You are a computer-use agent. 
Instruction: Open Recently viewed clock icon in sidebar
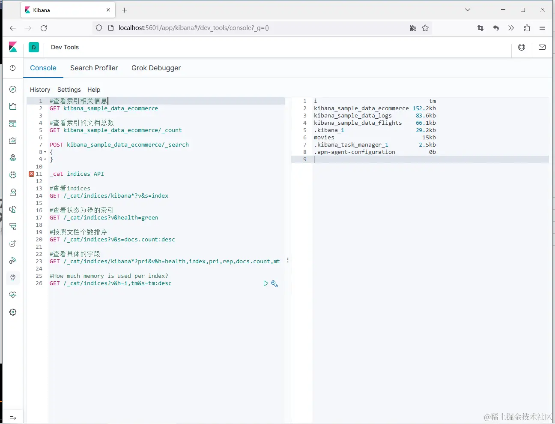(x=13, y=68)
